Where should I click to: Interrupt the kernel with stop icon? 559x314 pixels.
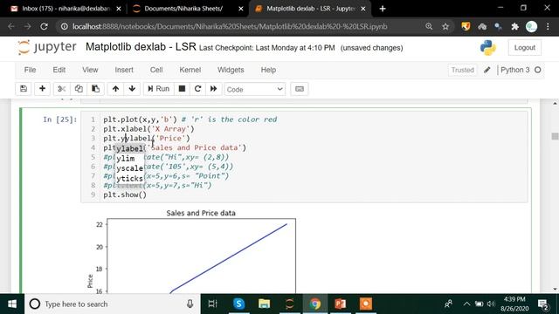point(182,89)
